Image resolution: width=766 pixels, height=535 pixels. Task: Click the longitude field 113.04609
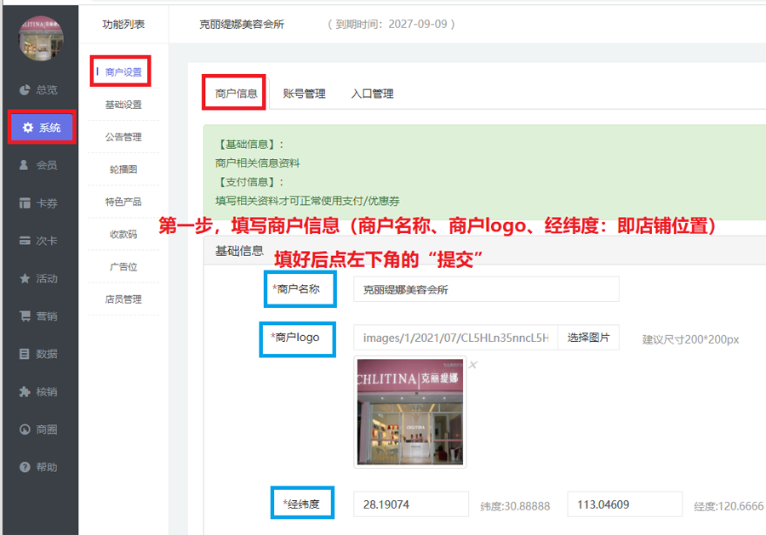point(625,504)
